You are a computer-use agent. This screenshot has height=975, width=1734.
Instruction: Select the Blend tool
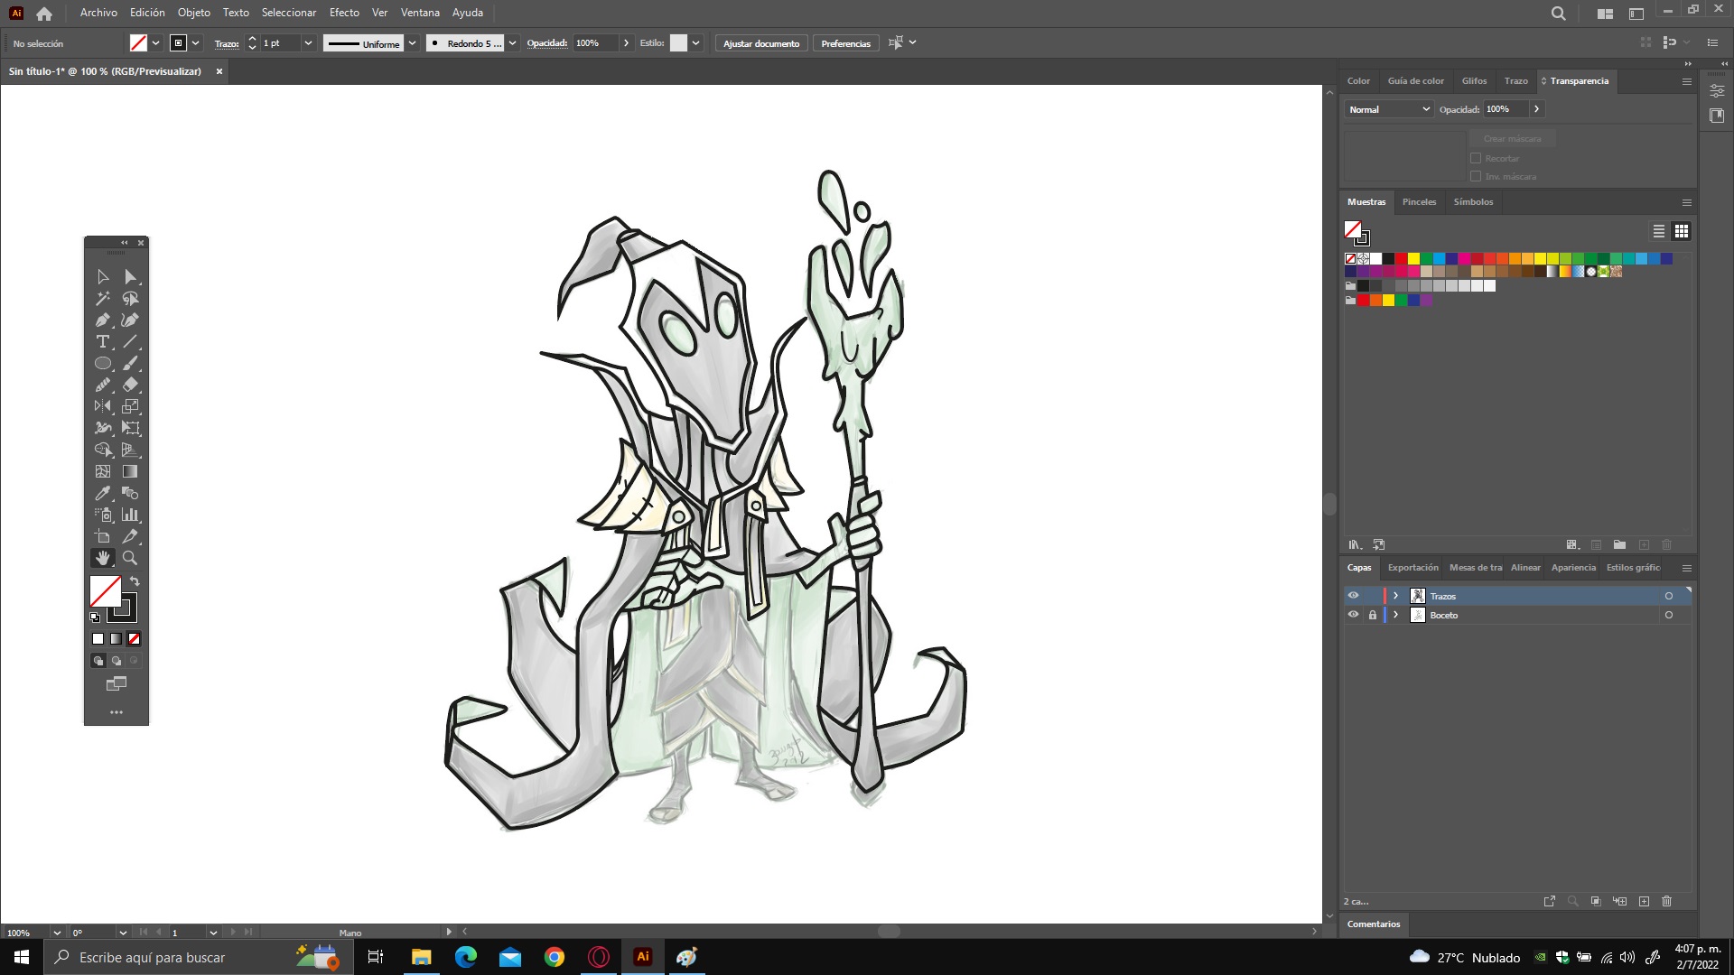[x=131, y=494]
